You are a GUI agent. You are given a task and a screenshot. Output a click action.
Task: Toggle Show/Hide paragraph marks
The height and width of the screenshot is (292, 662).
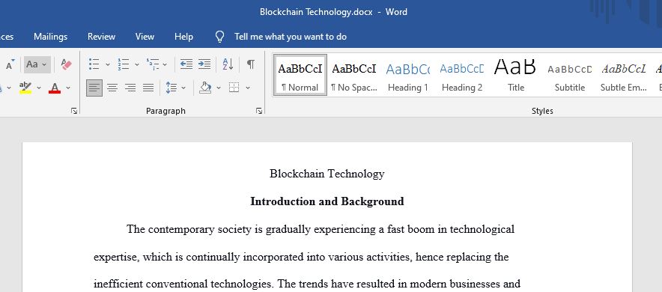251,64
